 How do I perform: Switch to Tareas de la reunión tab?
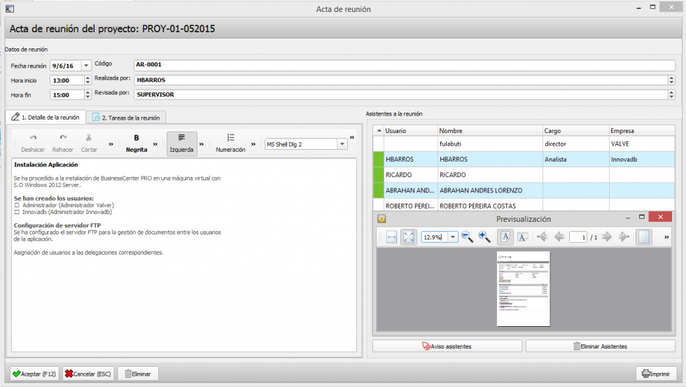tap(126, 118)
